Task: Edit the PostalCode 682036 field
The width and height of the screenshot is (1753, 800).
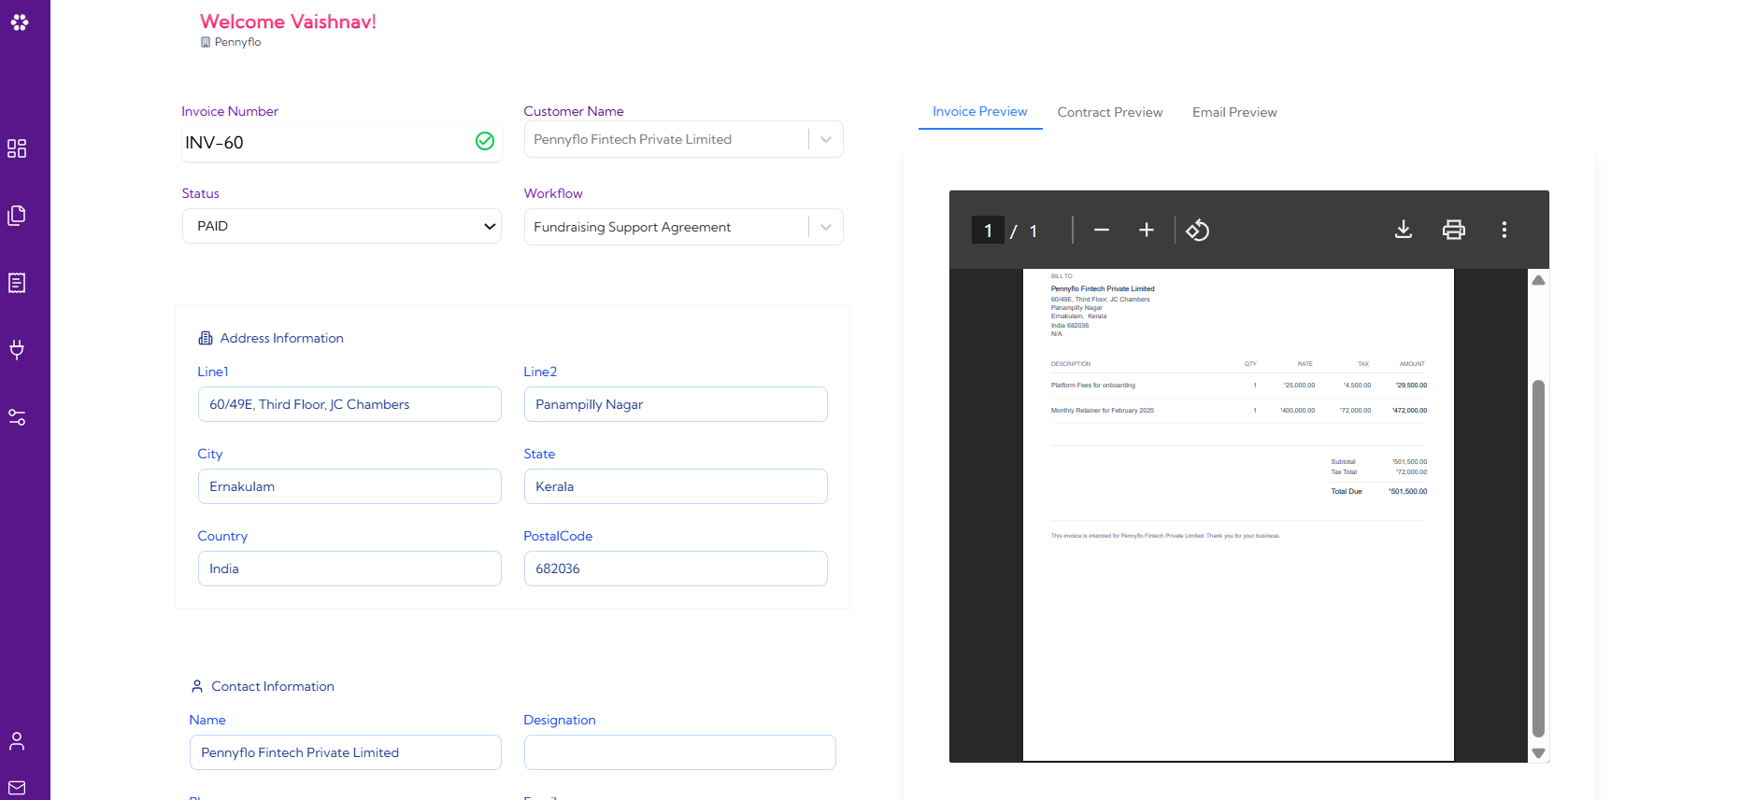Action: click(x=676, y=568)
